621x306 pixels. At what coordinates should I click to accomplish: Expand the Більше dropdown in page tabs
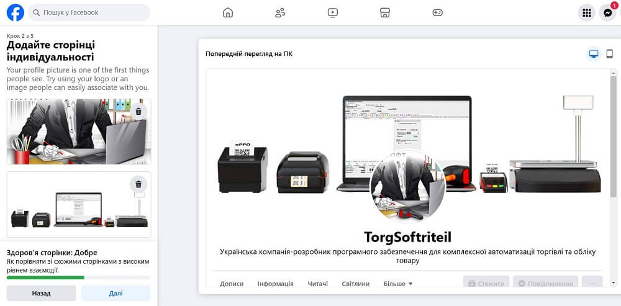398,284
